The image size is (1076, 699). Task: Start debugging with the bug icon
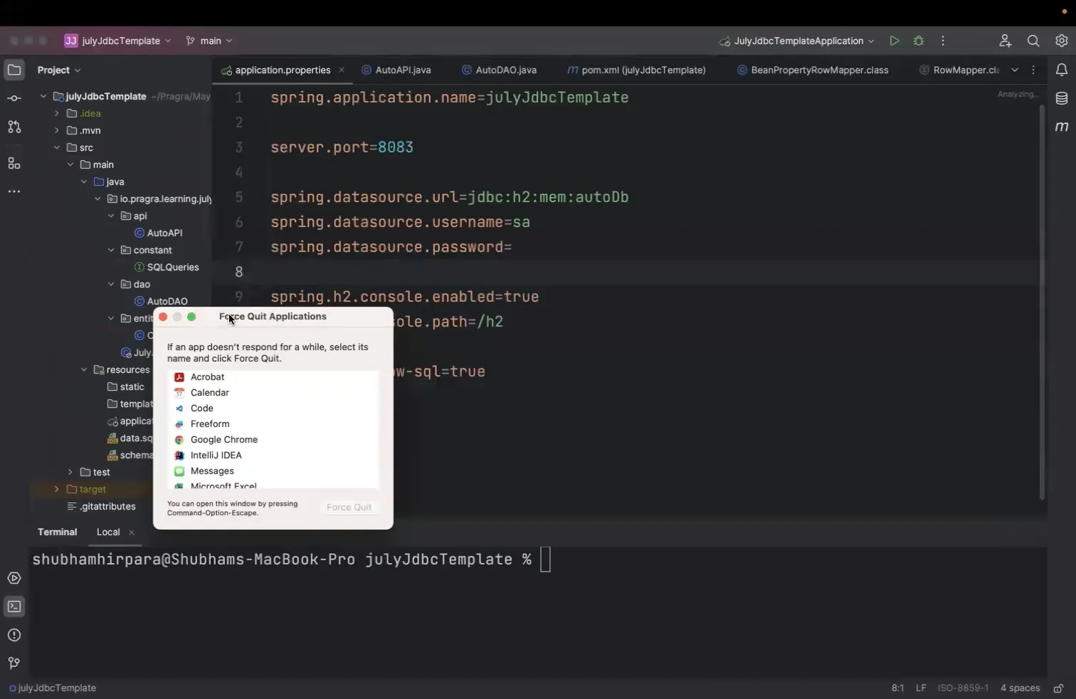click(919, 41)
